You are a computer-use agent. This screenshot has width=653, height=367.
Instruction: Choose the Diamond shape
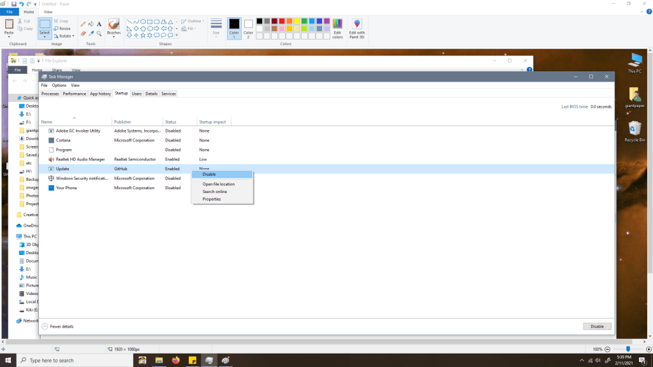tap(136, 29)
